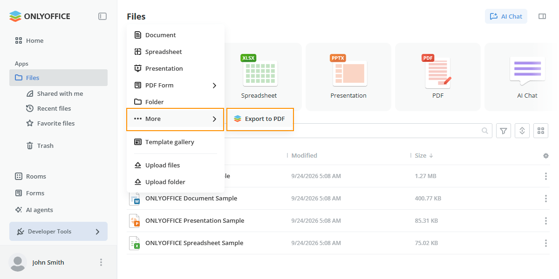Expand the More submenu
The height and width of the screenshot is (279, 559).
pyautogui.click(x=176, y=119)
